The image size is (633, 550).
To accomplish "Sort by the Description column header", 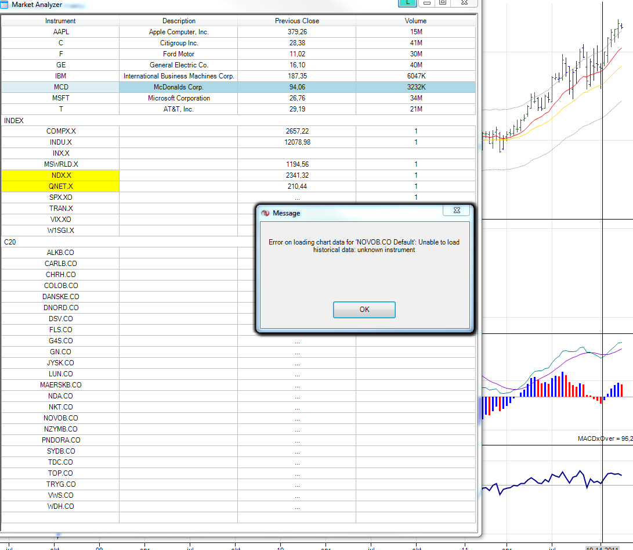I will pyautogui.click(x=179, y=20).
